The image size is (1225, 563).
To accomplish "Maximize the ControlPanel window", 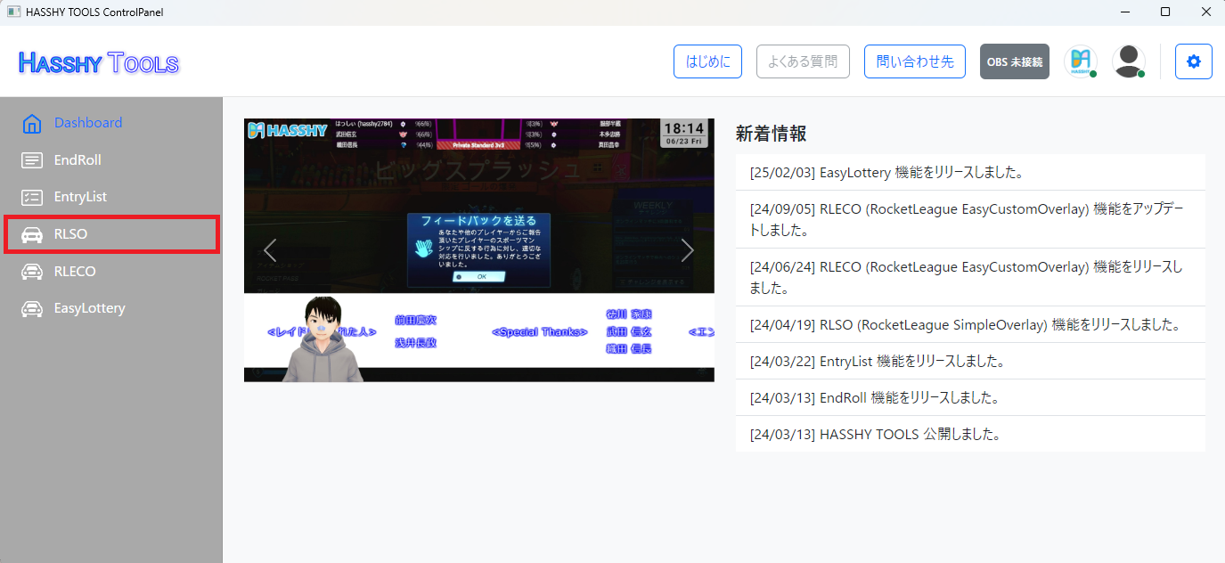I will click(1165, 12).
